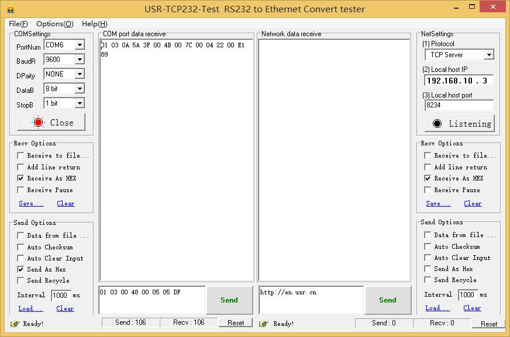The width and height of the screenshot is (510, 337).
Task: Enable network Auto Checksum checkbox
Action: click(428, 246)
